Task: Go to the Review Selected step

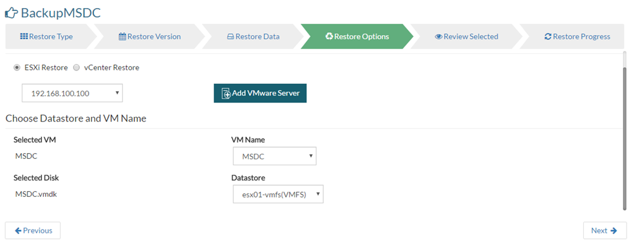Action: [466, 36]
